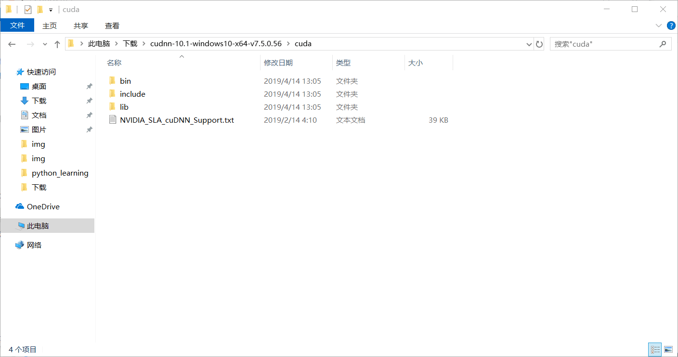Click the 2019/2/14 4:10 date cell
678x357 pixels.
pyautogui.click(x=290, y=120)
